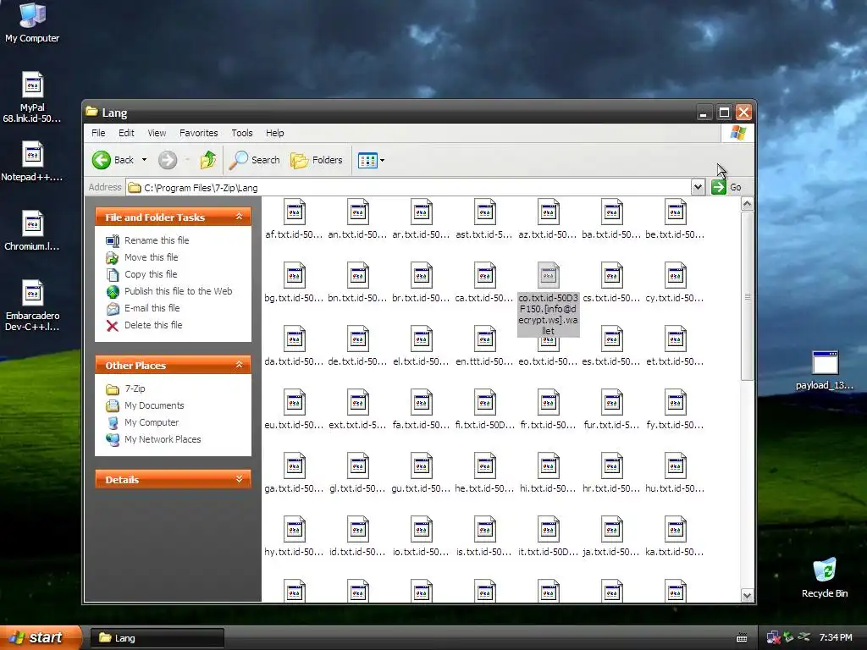867x650 pixels.
Task: Select the hy.txt.id-50... file icon
Action: [x=294, y=530]
